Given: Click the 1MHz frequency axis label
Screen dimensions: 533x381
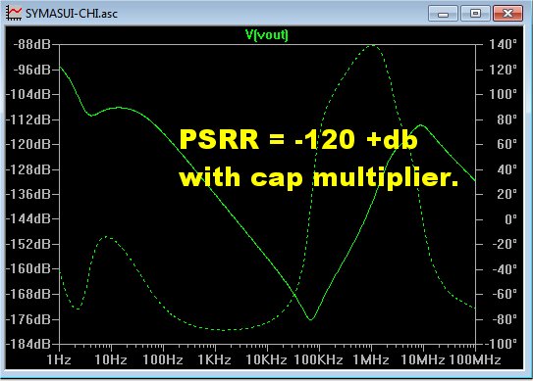Looking at the screenshot, I should [x=371, y=360].
